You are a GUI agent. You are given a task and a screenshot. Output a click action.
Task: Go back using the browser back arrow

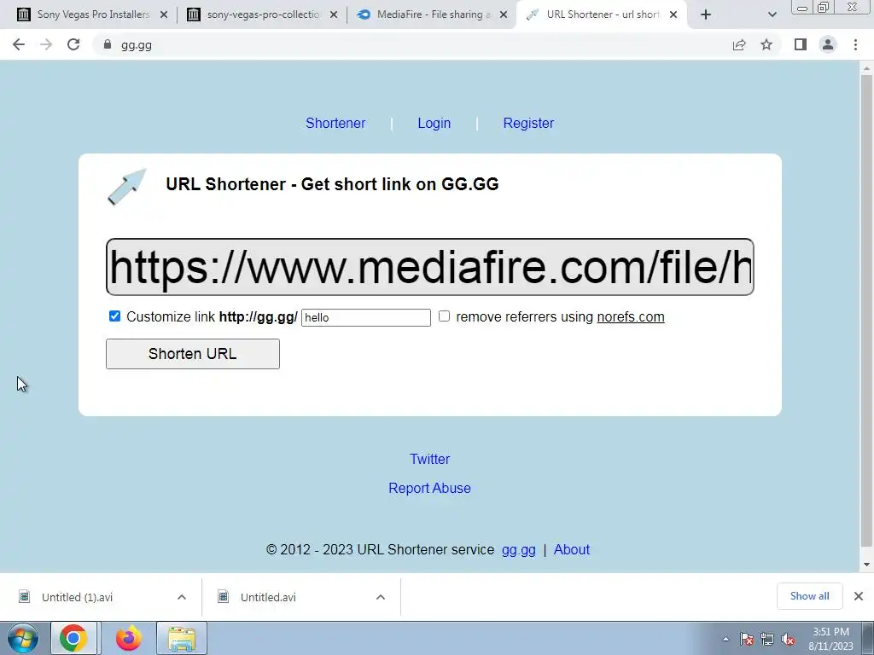pyautogui.click(x=19, y=44)
